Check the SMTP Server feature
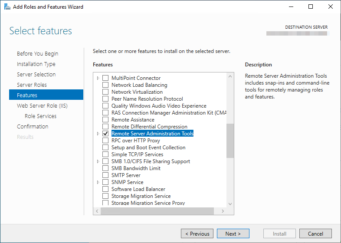Image resolution: width=341 pixels, height=243 pixels. pos(105,175)
